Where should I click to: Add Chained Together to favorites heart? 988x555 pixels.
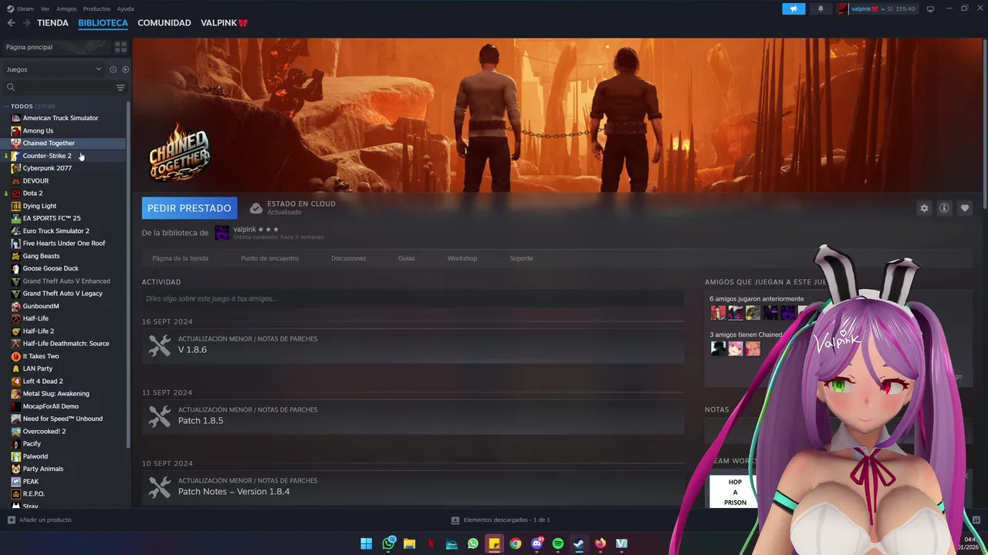(x=965, y=208)
